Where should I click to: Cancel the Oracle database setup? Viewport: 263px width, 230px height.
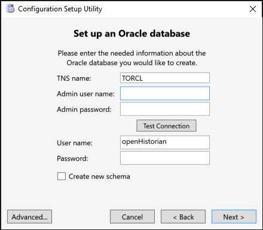point(132,217)
